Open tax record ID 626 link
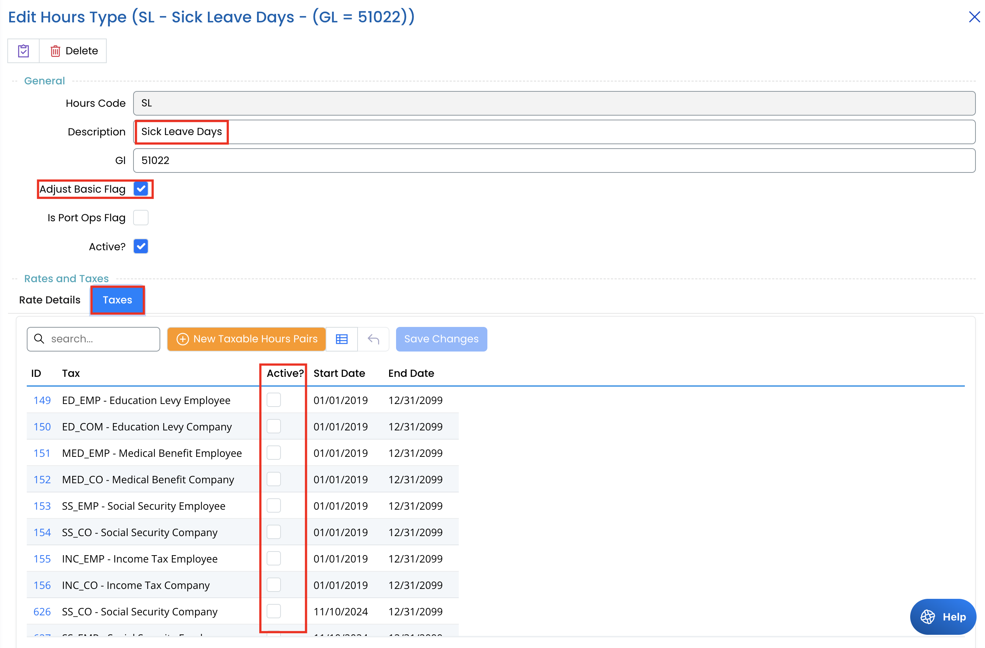The image size is (985, 648). [x=42, y=612]
